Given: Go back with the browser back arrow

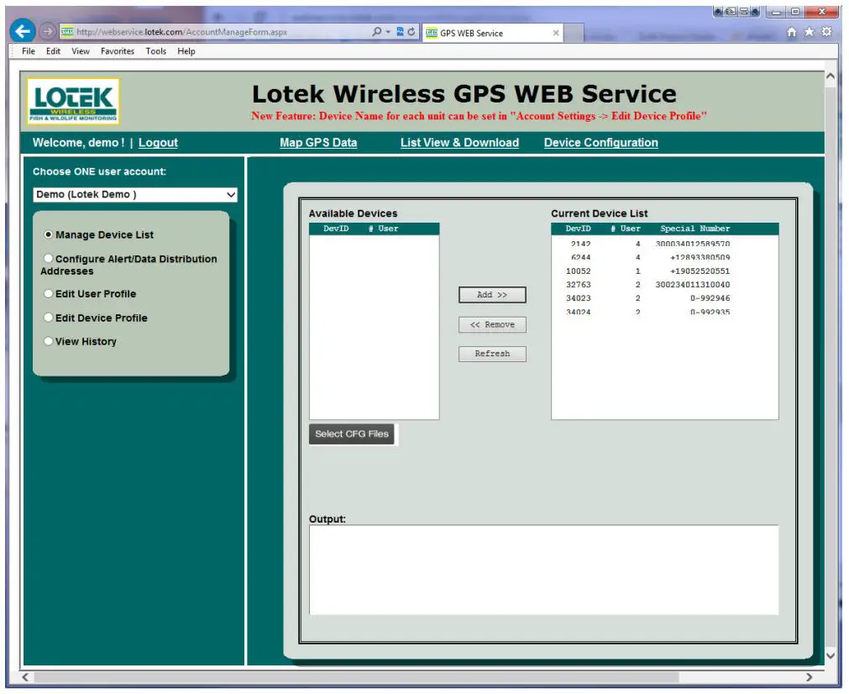Looking at the screenshot, I should pos(22,31).
